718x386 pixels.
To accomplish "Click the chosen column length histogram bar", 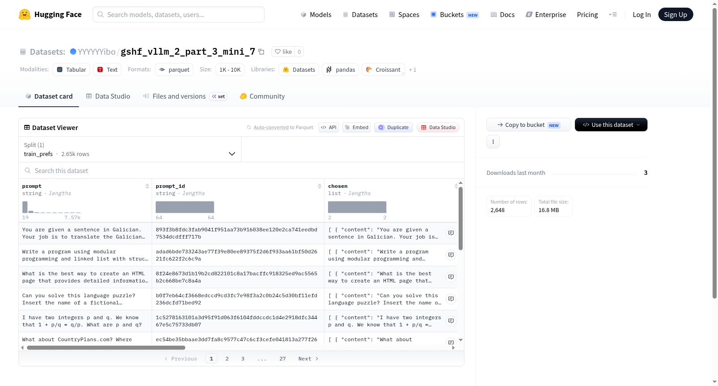I will (357, 207).
